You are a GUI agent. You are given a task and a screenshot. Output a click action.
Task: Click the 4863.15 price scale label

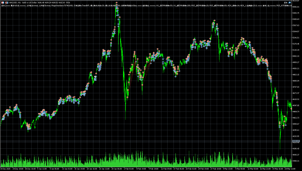click(296, 75)
